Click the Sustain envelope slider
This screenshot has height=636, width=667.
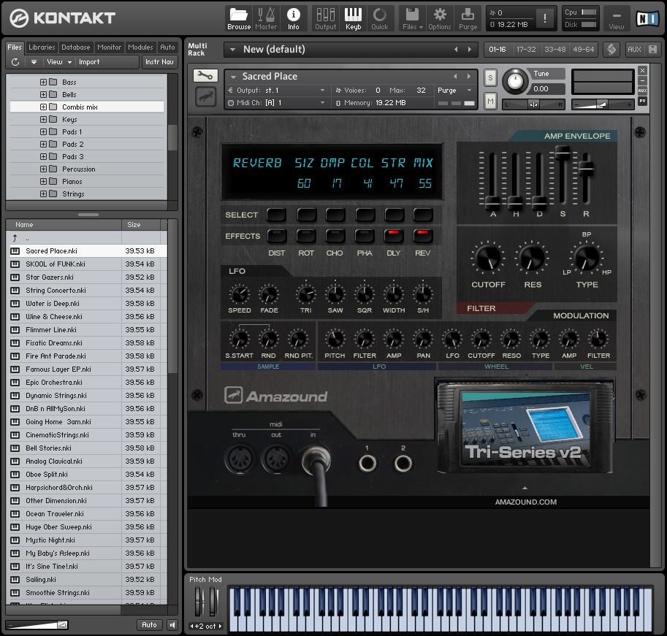(x=563, y=153)
